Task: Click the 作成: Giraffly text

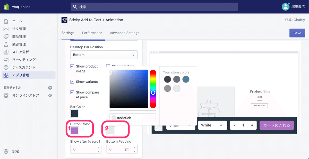Action: pos(295,20)
